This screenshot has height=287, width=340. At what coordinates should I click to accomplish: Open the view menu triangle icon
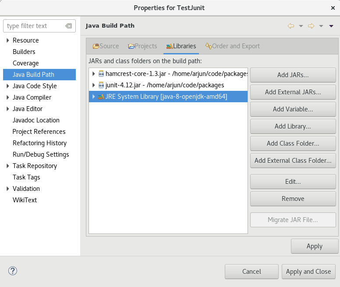331,26
